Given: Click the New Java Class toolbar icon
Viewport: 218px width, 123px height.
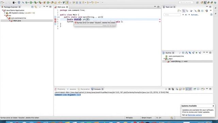Looking at the screenshot, I should tap(48, 2).
